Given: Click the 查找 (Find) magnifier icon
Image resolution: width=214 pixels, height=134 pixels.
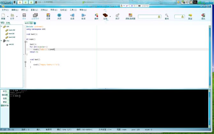Looking at the screenshot, I should (167, 15).
